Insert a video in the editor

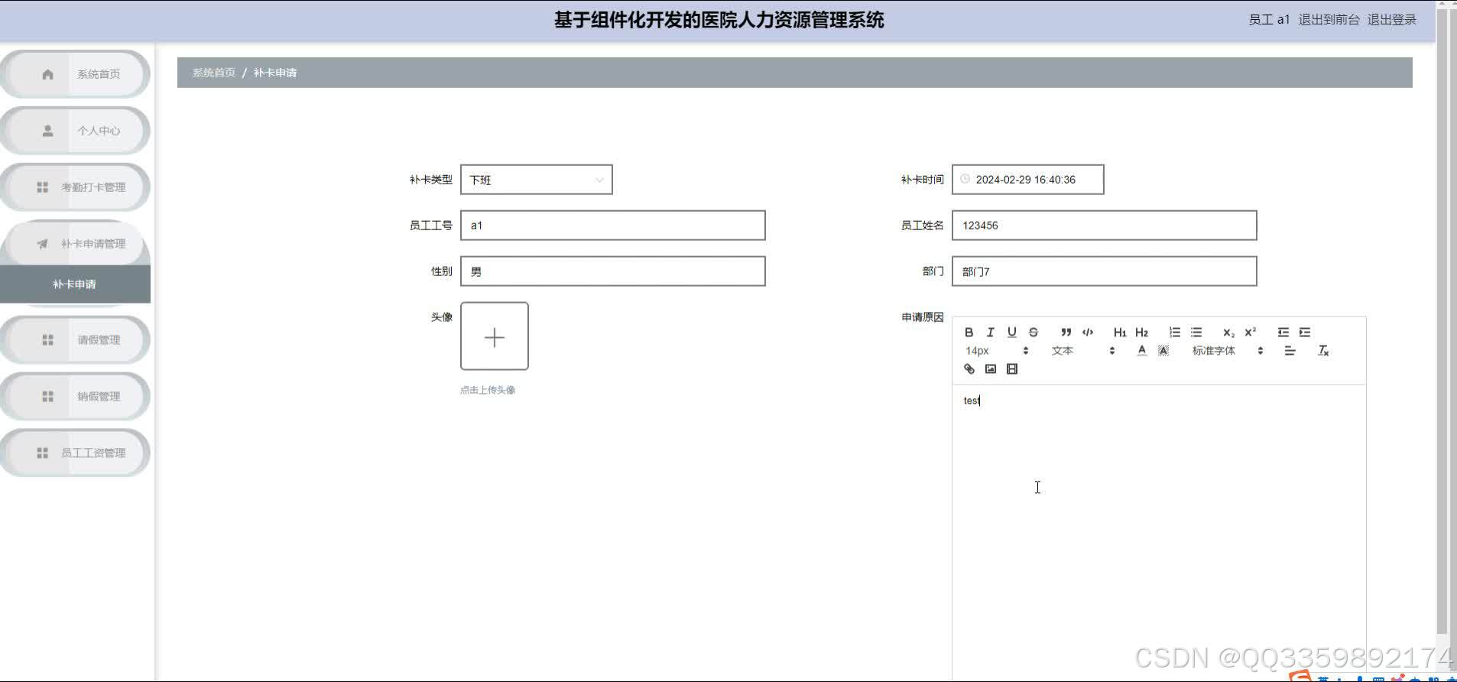pos(1011,369)
